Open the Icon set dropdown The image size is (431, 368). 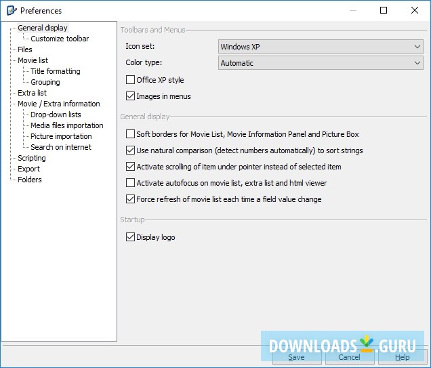click(321, 47)
